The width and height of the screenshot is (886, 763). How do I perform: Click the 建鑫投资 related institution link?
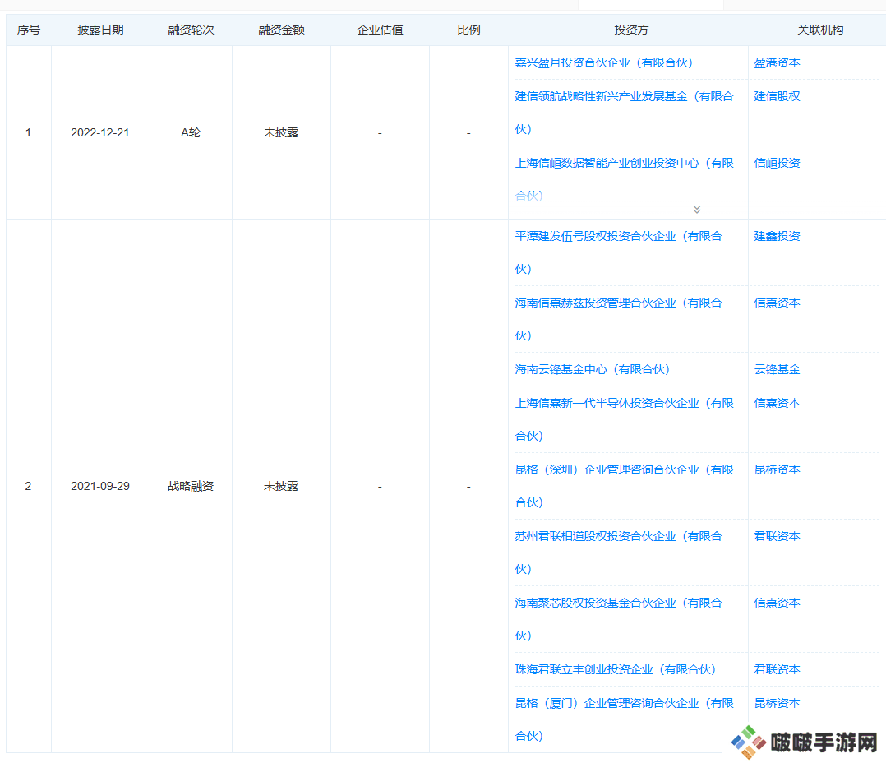[777, 236]
